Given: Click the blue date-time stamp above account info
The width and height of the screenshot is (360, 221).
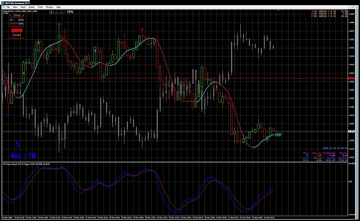Looking at the screenshot, I should pos(335,148).
